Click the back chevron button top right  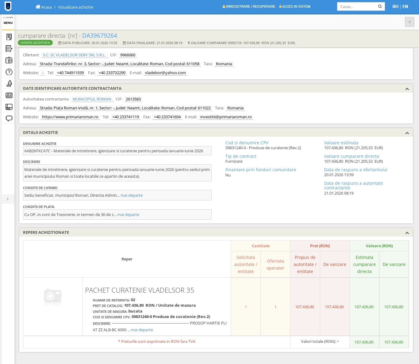click(x=409, y=22)
